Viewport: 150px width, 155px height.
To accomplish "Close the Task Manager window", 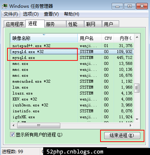I will (x=142, y=6).
